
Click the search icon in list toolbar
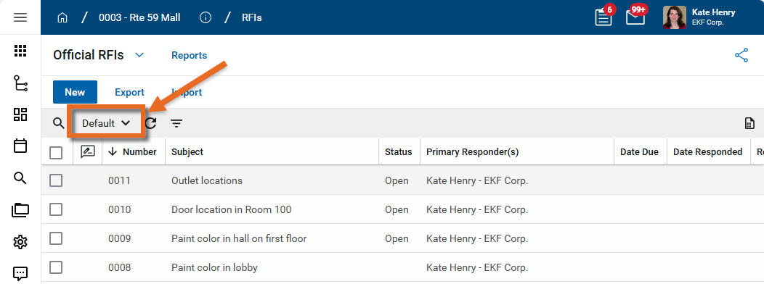point(59,123)
